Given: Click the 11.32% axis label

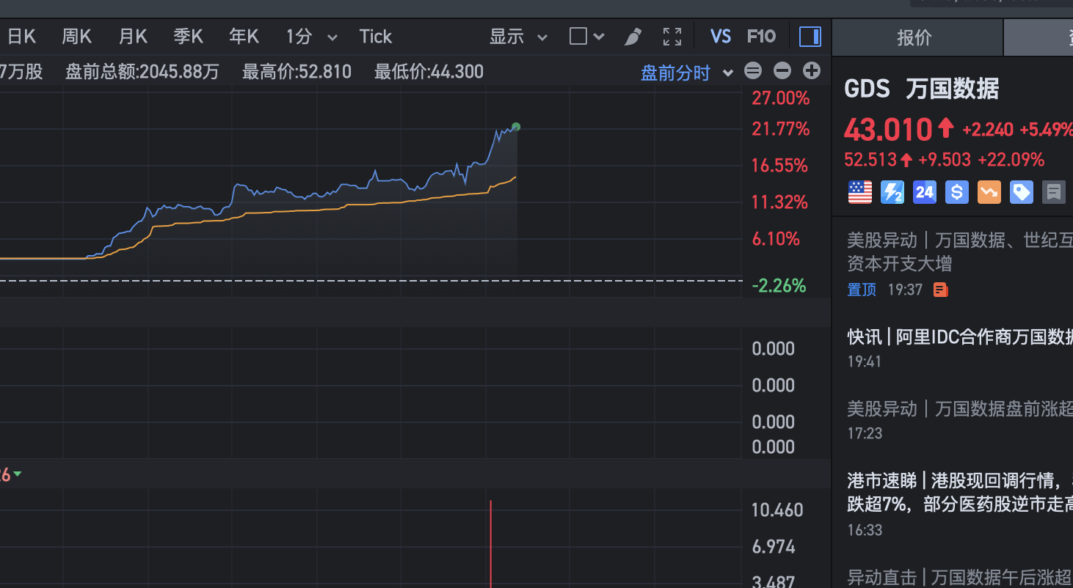Looking at the screenshot, I should [779, 202].
